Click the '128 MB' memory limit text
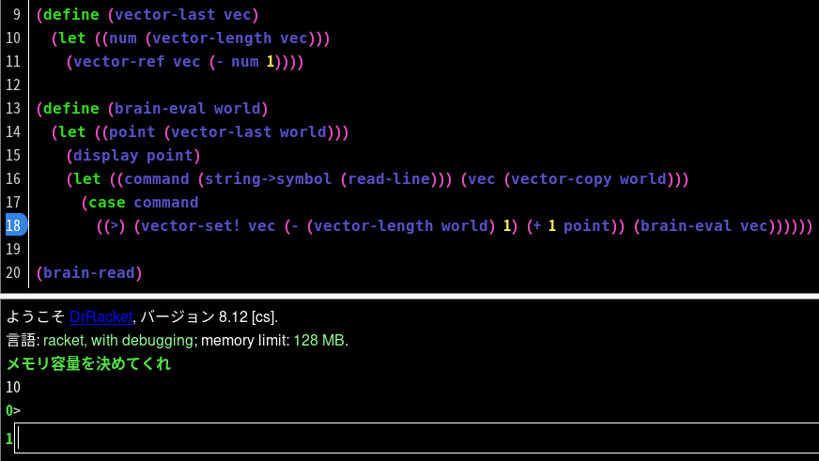819x461 pixels. [x=318, y=341]
